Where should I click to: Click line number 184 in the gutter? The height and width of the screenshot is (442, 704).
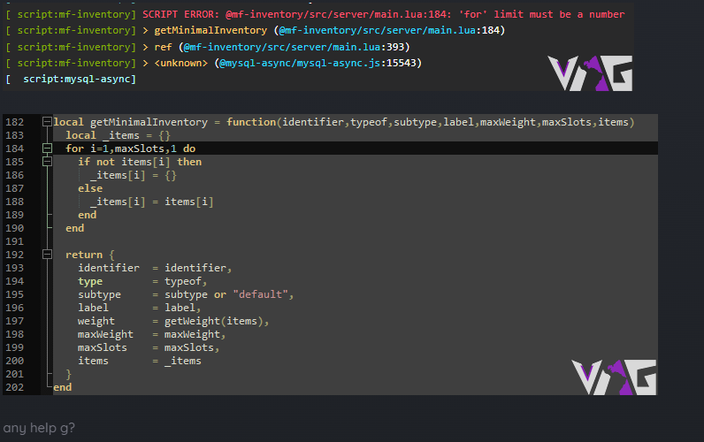(x=14, y=149)
